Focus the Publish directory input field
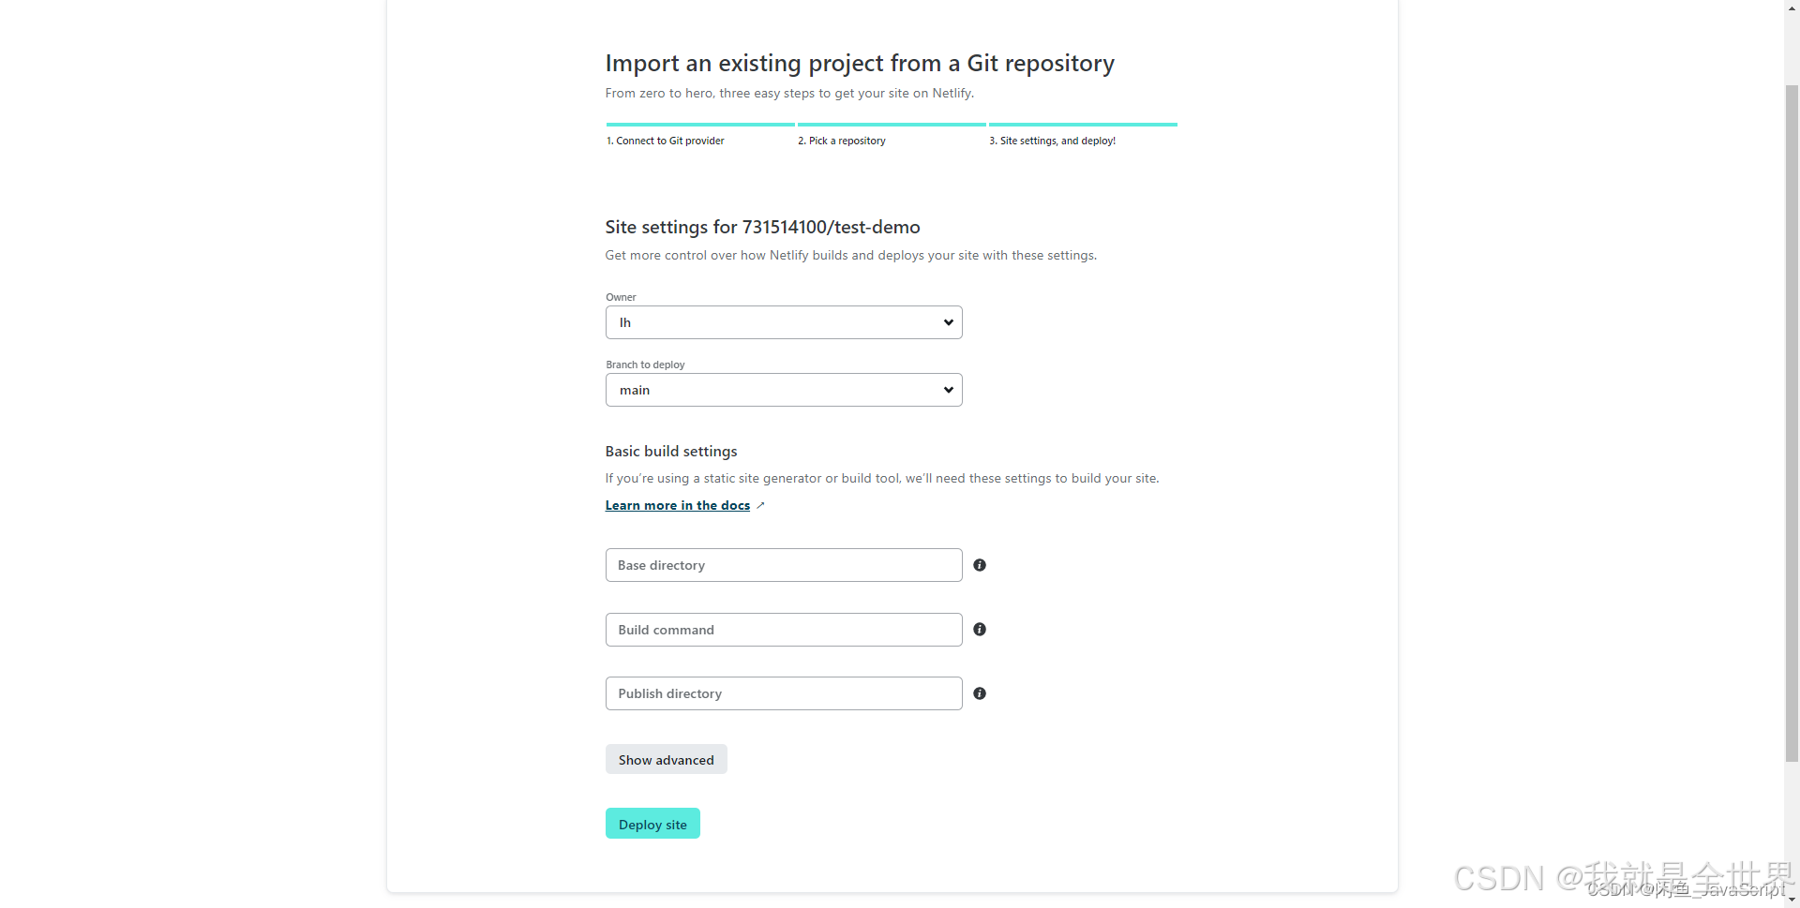The width and height of the screenshot is (1800, 908). (784, 693)
